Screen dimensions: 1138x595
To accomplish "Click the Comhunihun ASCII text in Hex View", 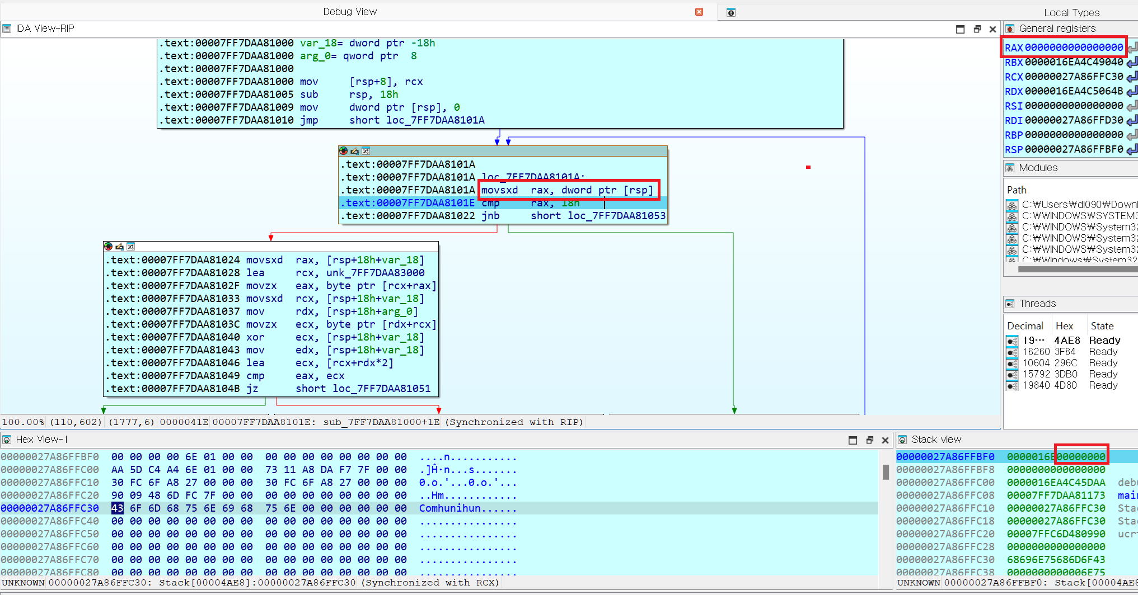I will [x=449, y=508].
